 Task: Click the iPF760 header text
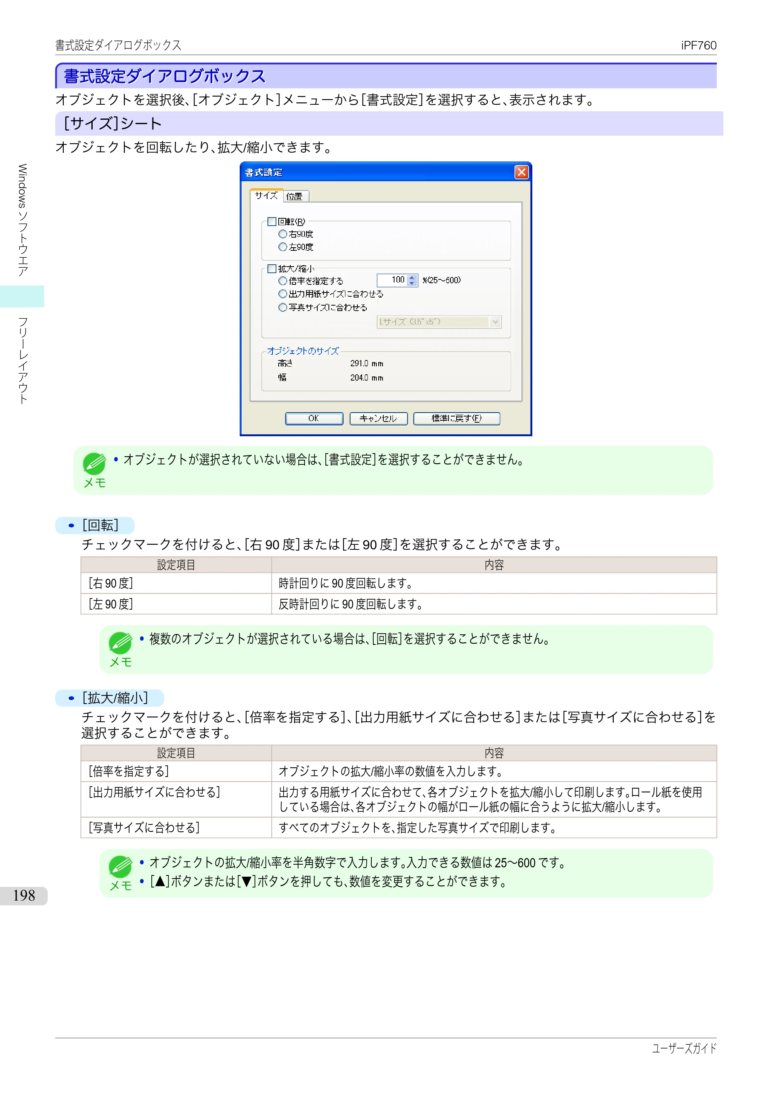(x=698, y=45)
